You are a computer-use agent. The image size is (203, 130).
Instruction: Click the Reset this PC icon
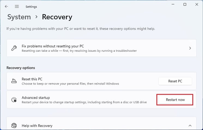click(x=14, y=81)
